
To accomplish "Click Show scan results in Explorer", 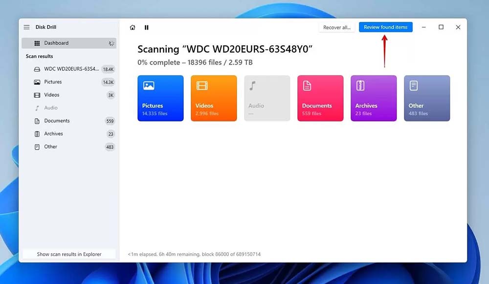I will [69, 254].
